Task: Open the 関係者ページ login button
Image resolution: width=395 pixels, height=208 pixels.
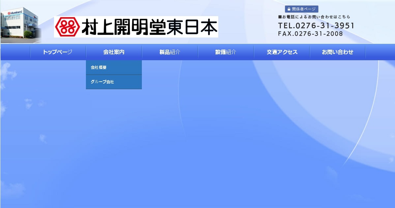Action: pyautogui.click(x=302, y=9)
